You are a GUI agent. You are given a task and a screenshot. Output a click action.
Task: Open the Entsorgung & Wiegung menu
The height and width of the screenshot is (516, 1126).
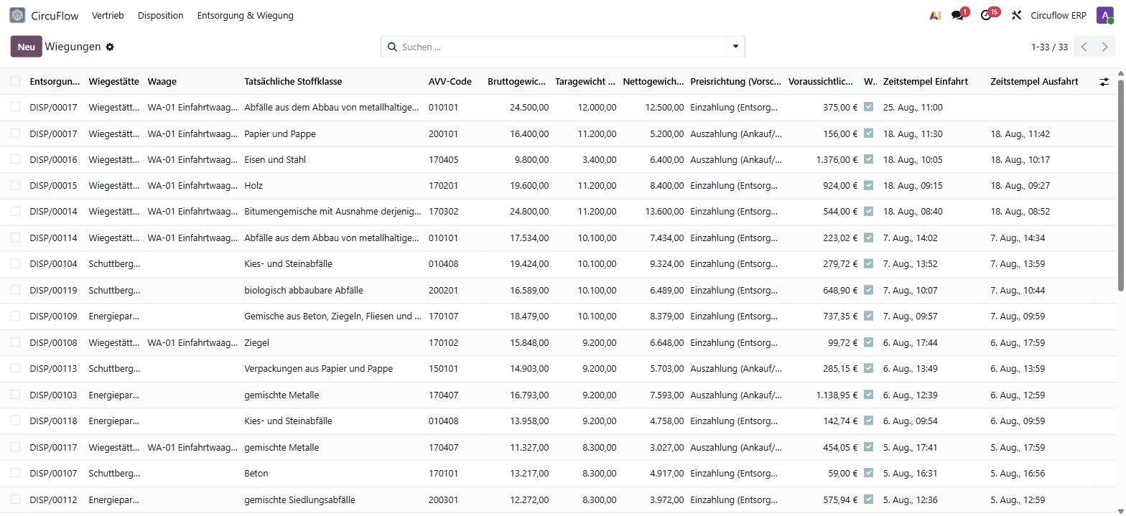(245, 15)
